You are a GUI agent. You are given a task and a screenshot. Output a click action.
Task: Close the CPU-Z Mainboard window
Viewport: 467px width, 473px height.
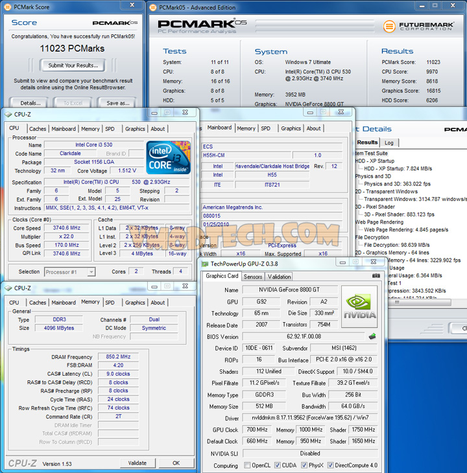341,112
